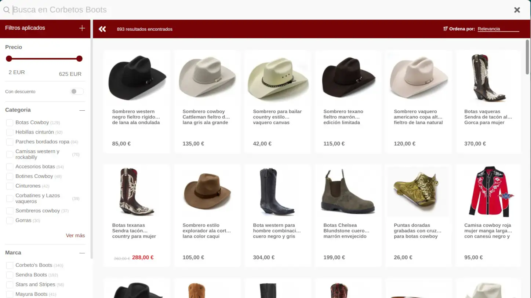This screenshot has width=531, height=298.
Task: Check the Stars and Stripes brand
Action: pyautogui.click(x=10, y=284)
